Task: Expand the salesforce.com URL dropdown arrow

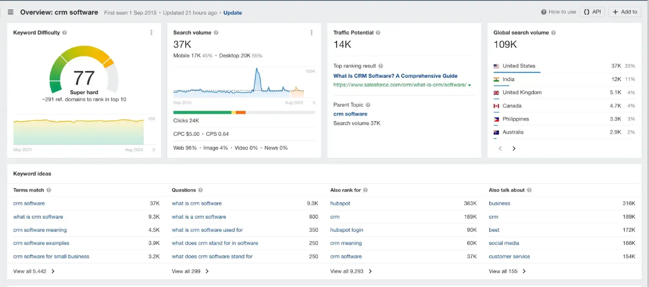Action: click(x=470, y=85)
